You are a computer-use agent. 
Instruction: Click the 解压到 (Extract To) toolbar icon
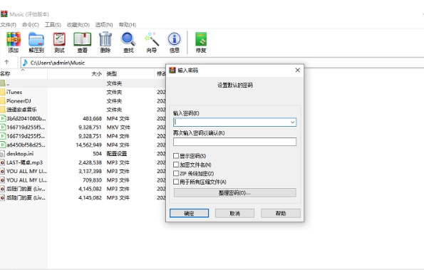point(36,39)
